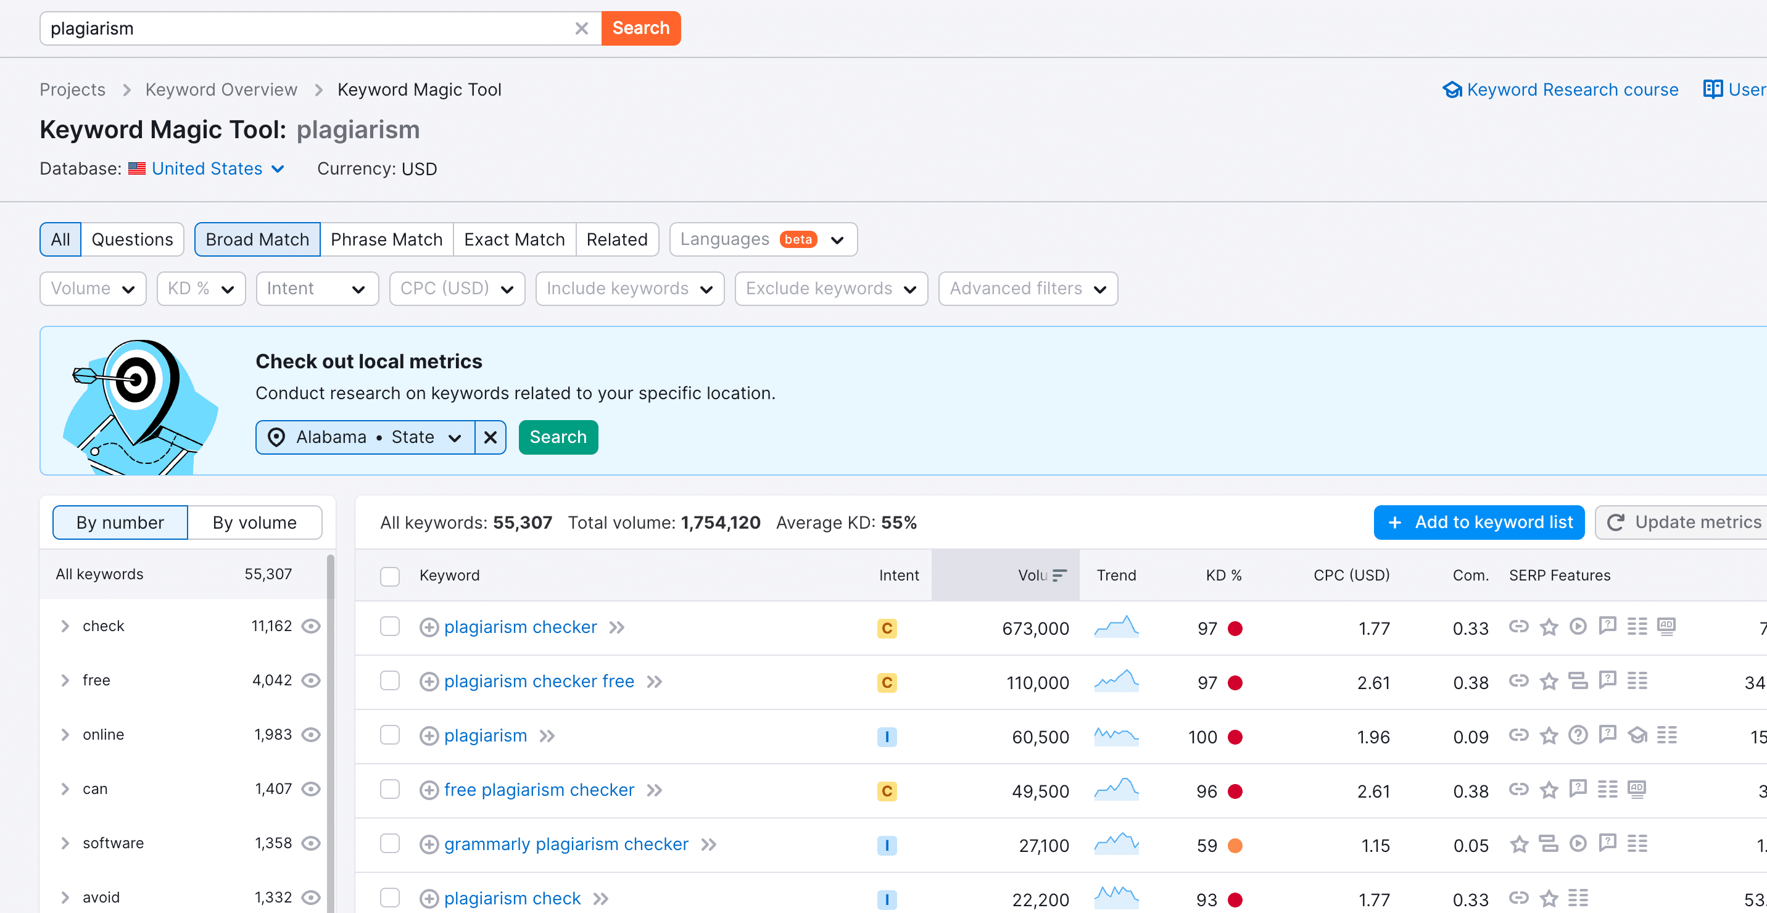Screen dimensions: 1767x913
Task: Open the Intent filter dropdown
Action: click(317, 289)
